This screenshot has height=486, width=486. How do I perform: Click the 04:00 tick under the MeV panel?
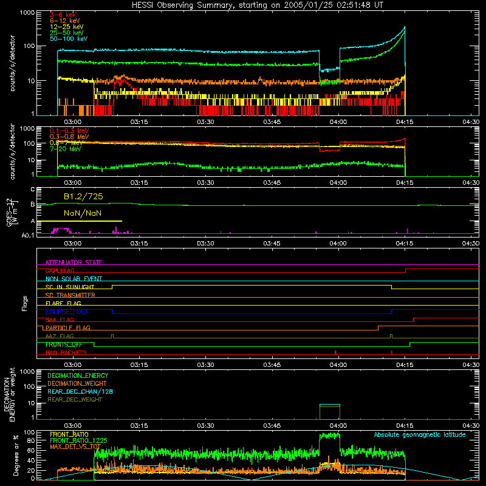click(338, 183)
